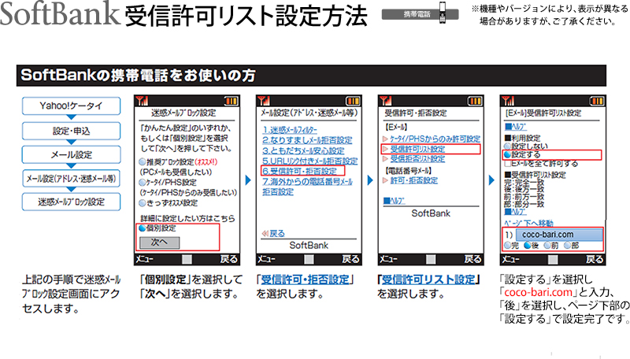Open ケータイ/PHSからのみ許可設定 link
This screenshot has height=359, width=630.
pyautogui.click(x=435, y=139)
